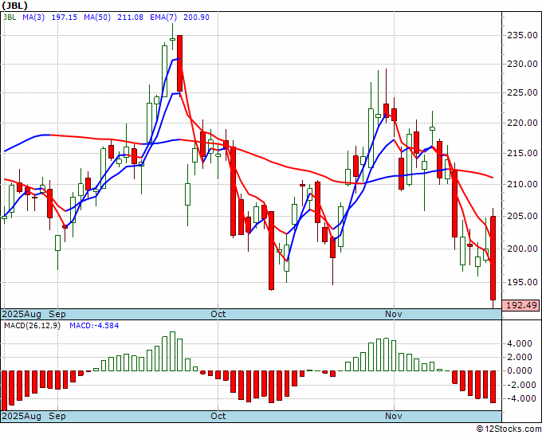Click the MACD(26,12,9) indicator label
The width and height of the screenshot is (542, 435).
tap(32, 326)
